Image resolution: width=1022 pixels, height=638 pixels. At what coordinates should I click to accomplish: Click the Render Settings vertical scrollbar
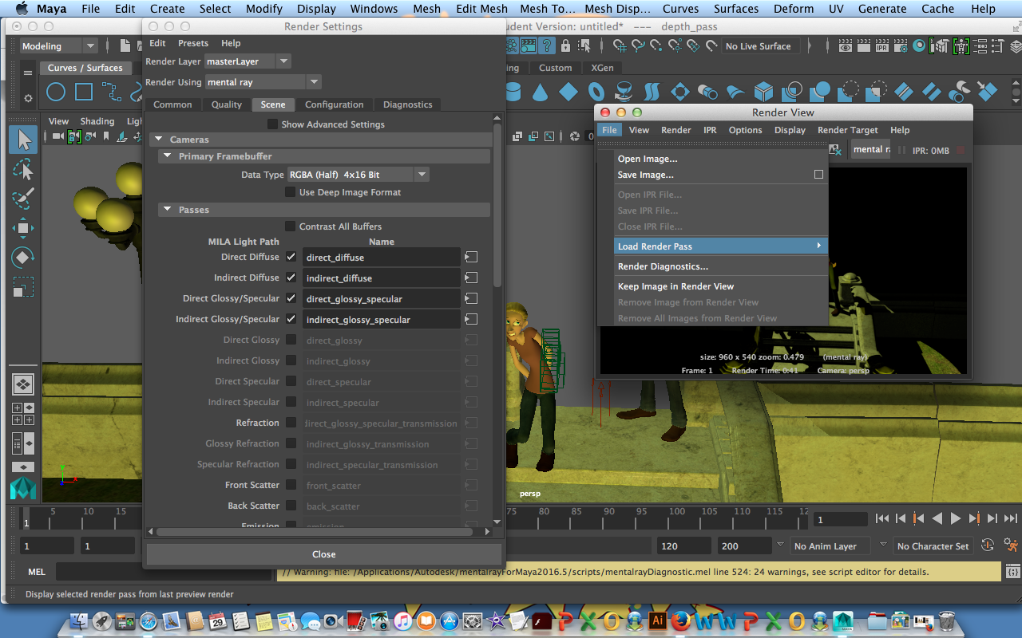coord(498,206)
